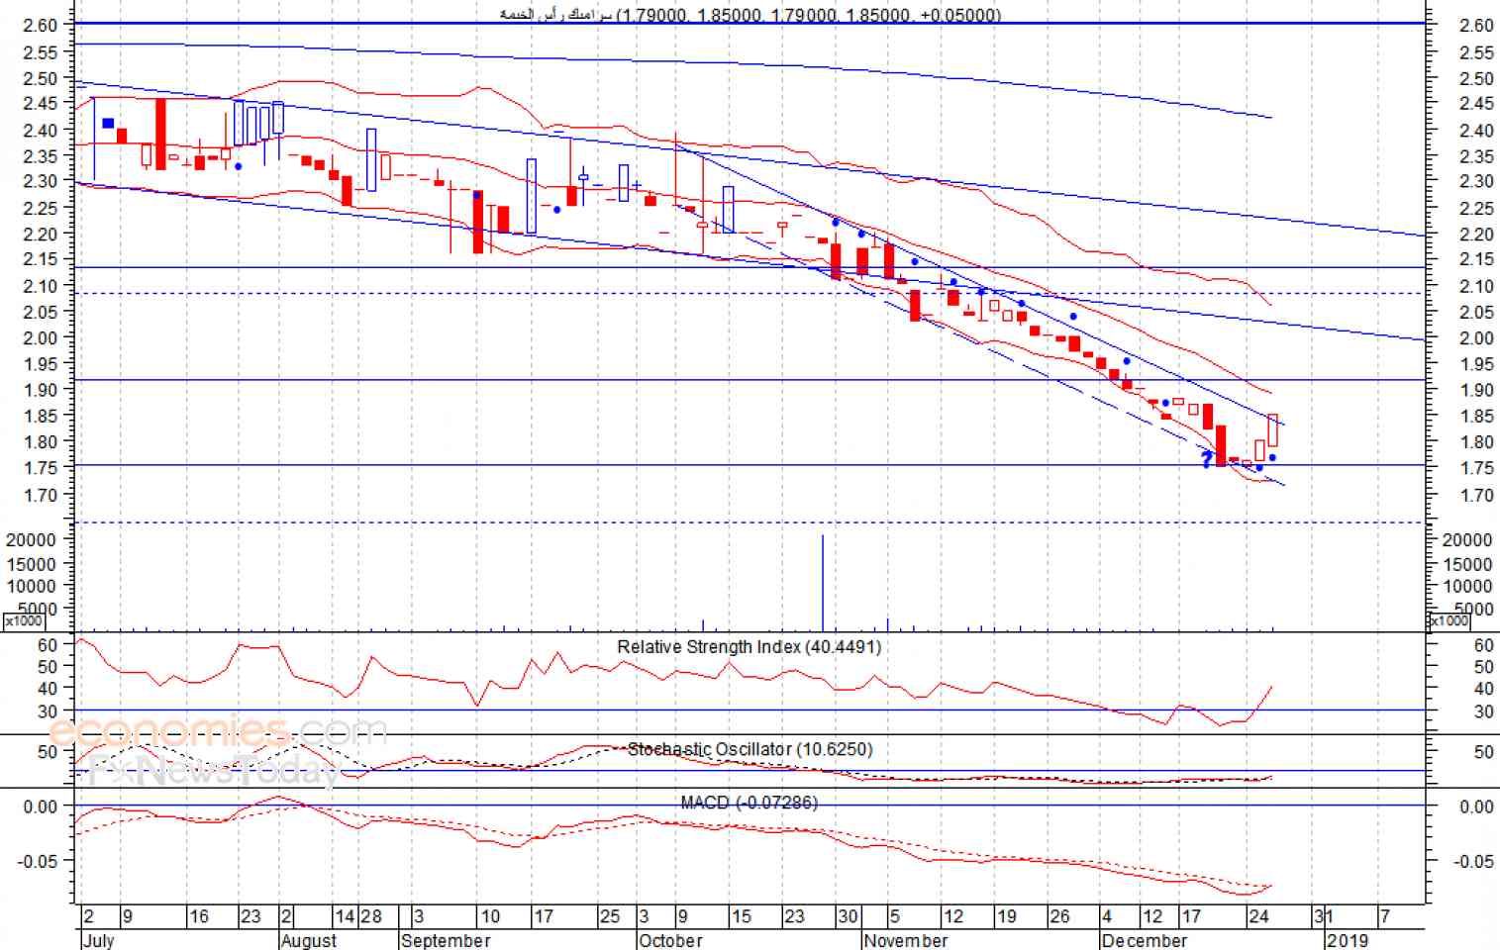
Task: Select the date tick labeled 26
Action: pos(1059,916)
